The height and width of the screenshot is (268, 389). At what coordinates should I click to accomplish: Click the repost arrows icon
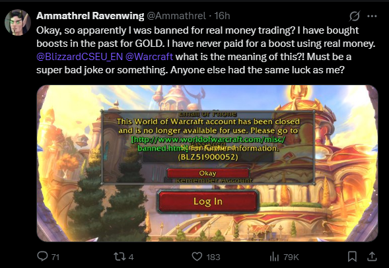click(120, 257)
